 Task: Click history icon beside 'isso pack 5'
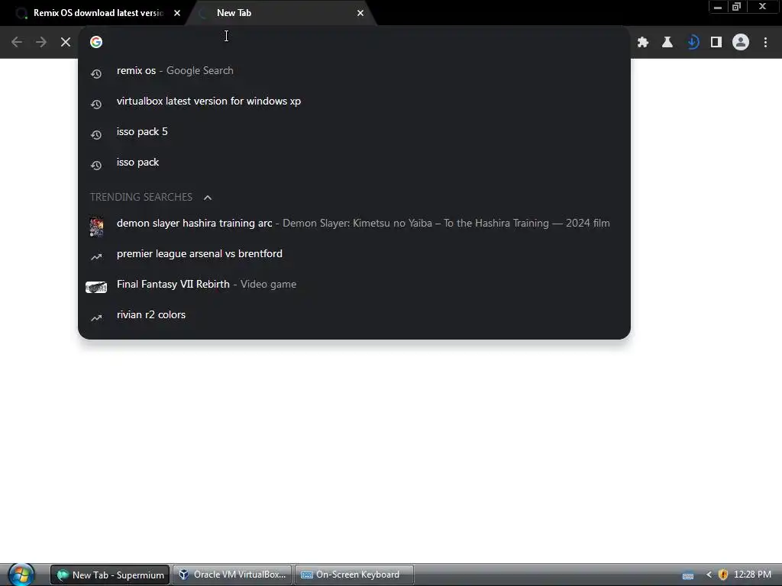point(96,135)
